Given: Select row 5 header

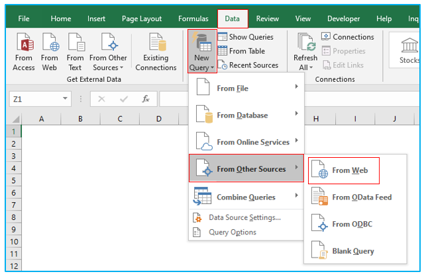Looking at the screenshot, I should coord(14,180).
